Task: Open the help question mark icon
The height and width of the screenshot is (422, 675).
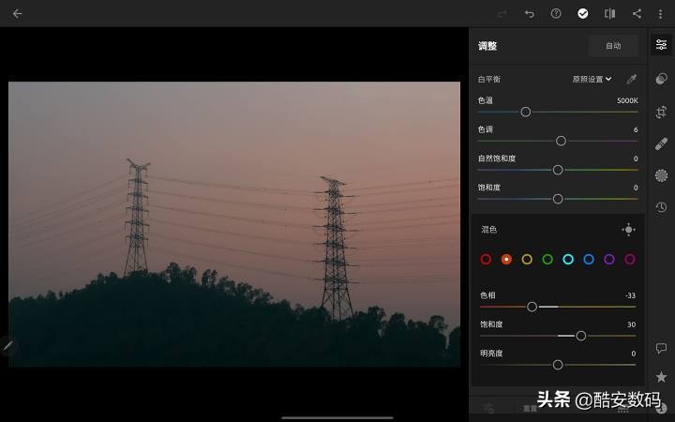Action: click(556, 13)
